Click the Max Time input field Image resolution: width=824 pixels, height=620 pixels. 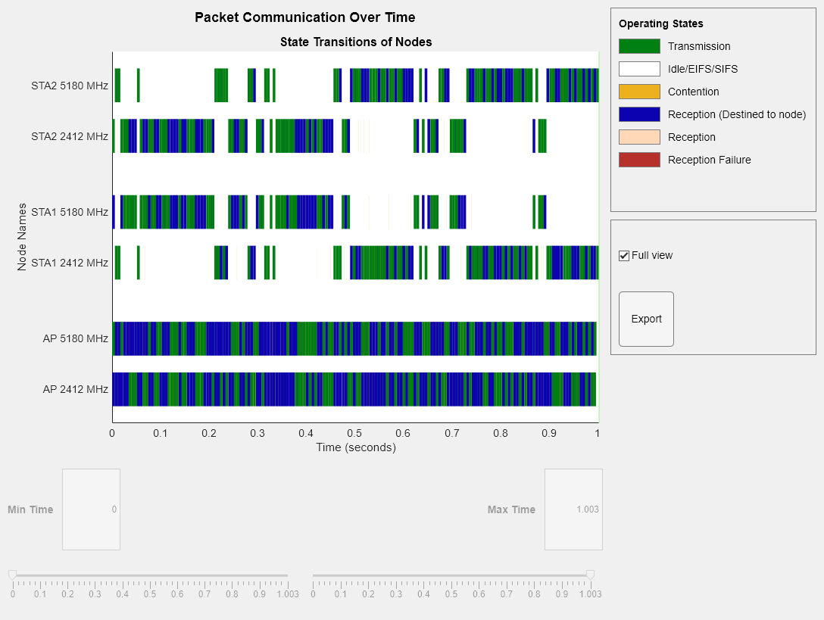(x=573, y=509)
